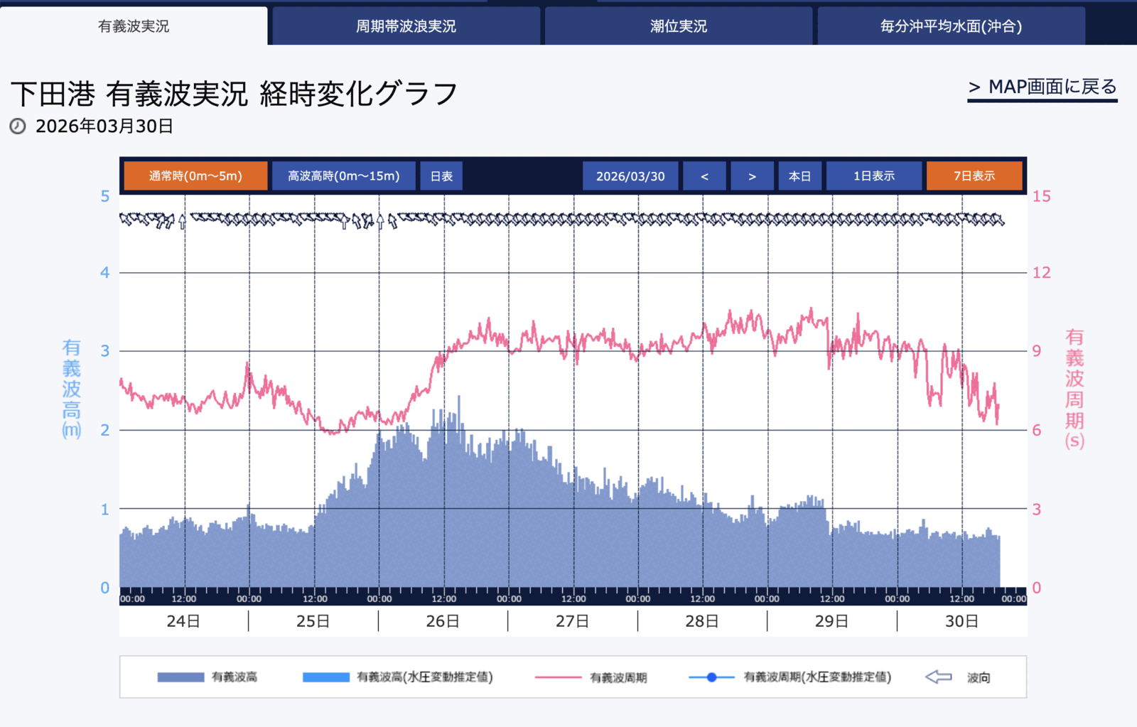This screenshot has height=727, width=1137.
Task: Switch to 1日表示 view
Action: [874, 176]
